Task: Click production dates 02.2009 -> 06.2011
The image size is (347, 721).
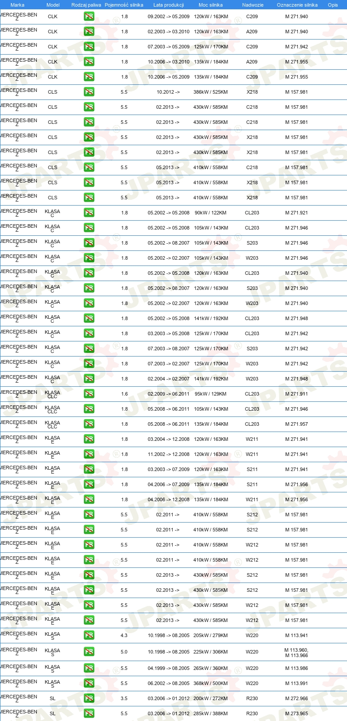Action: tap(169, 394)
